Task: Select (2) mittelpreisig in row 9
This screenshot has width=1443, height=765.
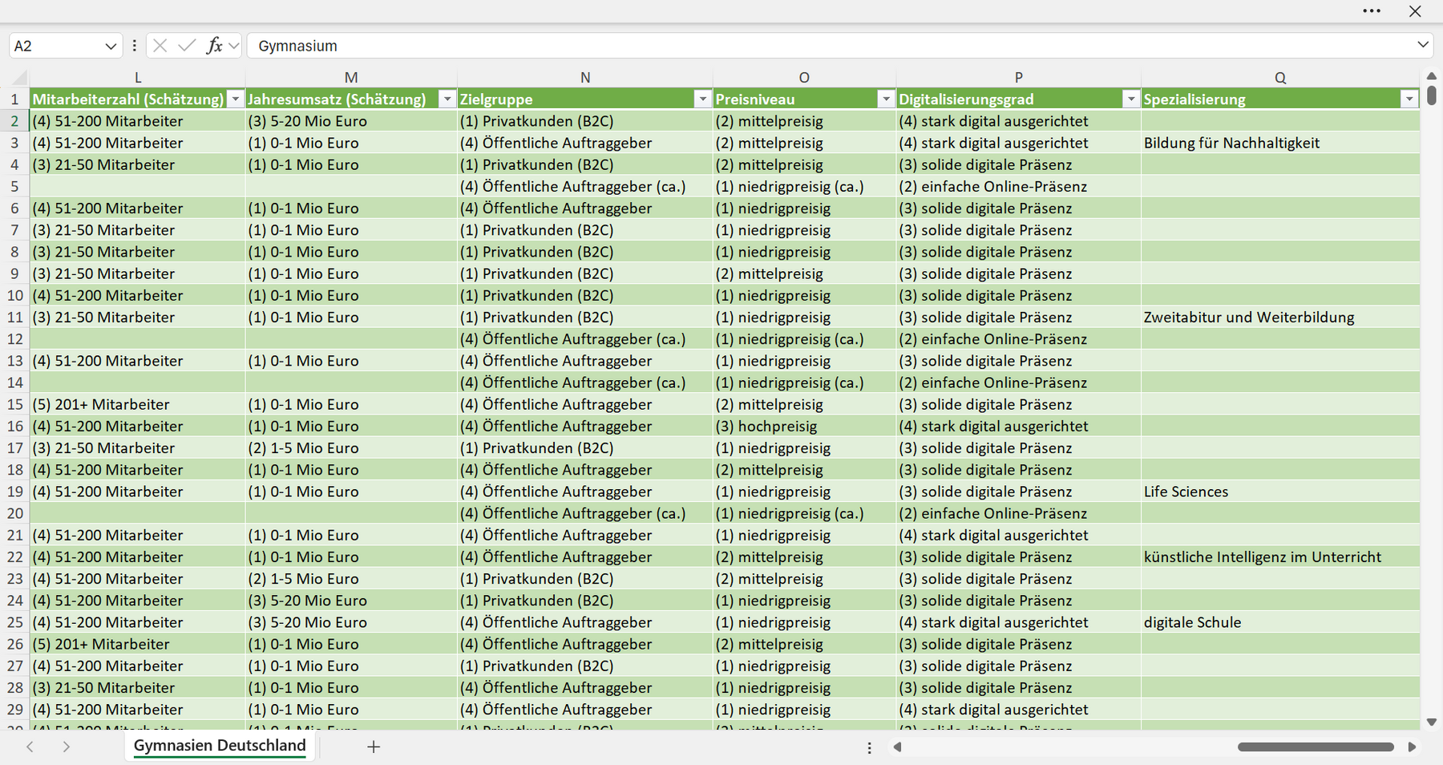Action: (x=804, y=273)
